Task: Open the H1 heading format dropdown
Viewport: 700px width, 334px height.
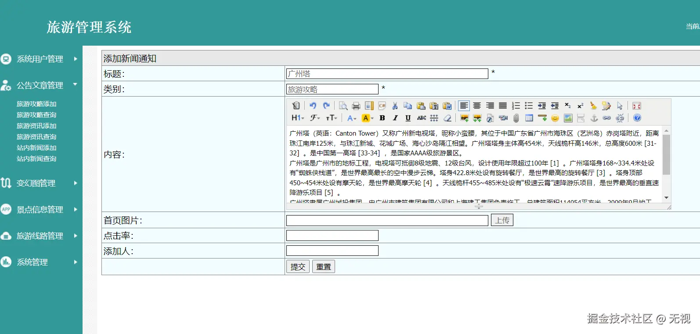Action: pos(298,118)
